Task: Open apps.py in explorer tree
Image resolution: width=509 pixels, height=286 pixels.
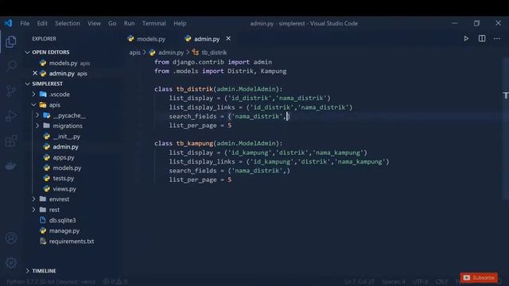Action: tap(64, 157)
